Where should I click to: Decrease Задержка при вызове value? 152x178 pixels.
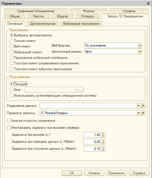tap(103, 136)
